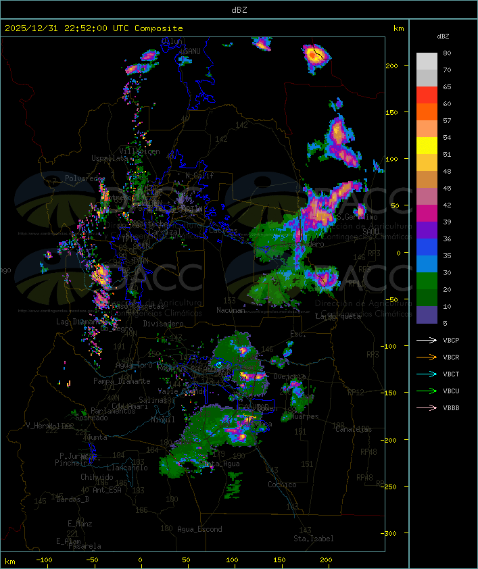Click the 'N_Calif' map label

pyautogui.click(x=199, y=176)
